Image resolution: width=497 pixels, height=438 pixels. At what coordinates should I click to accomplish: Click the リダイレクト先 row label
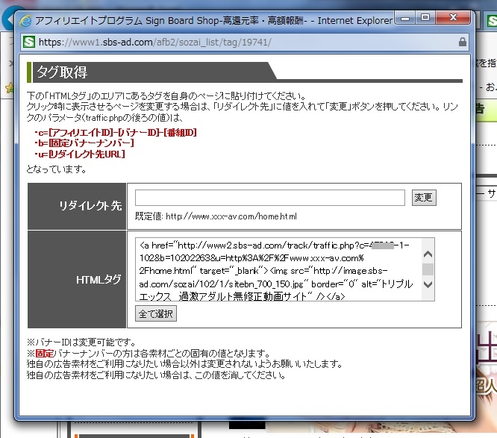tap(90, 206)
